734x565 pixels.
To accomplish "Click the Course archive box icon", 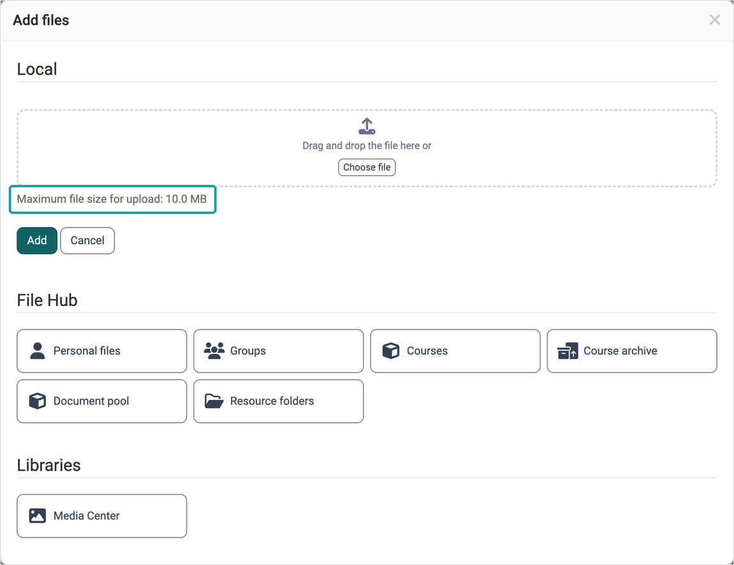I will 567,351.
